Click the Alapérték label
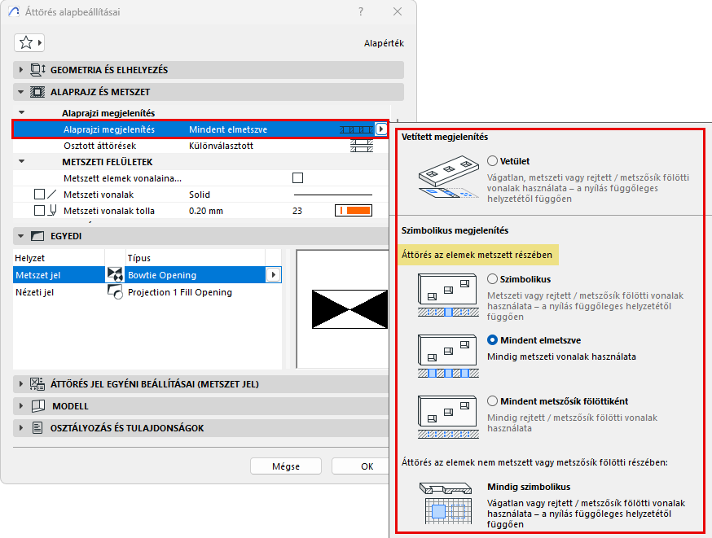Image resolution: width=712 pixels, height=538 pixels. click(x=384, y=43)
